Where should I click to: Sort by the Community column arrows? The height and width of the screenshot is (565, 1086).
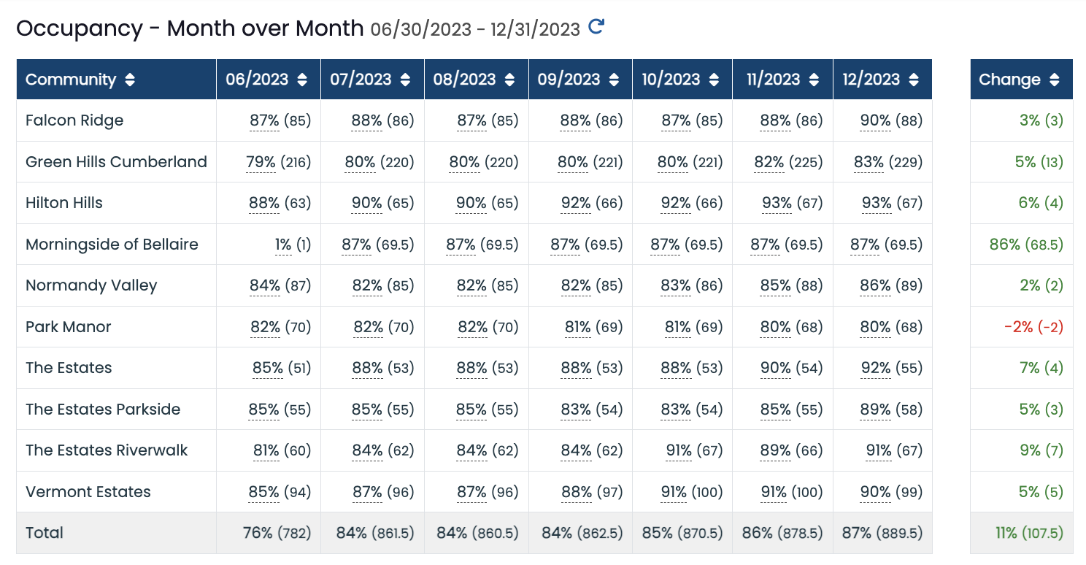click(x=130, y=80)
